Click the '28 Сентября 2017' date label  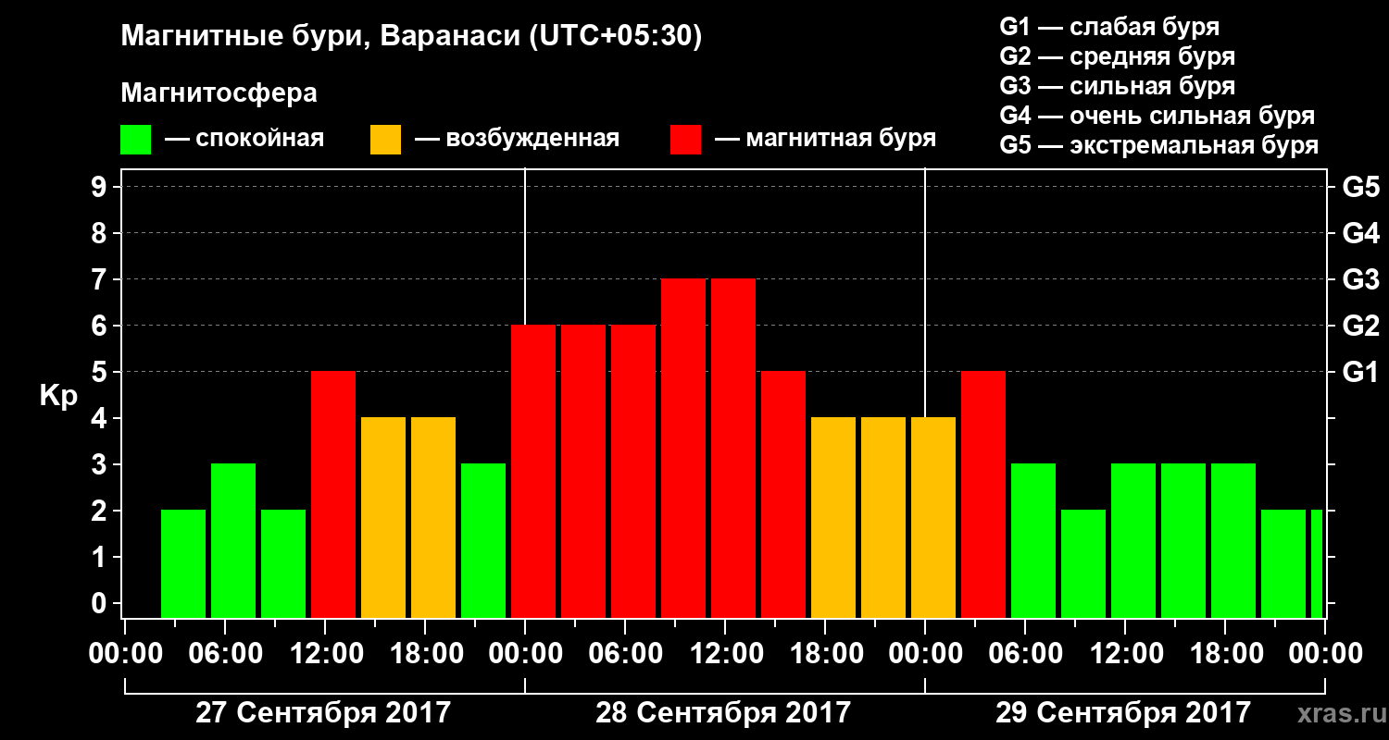click(x=722, y=713)
